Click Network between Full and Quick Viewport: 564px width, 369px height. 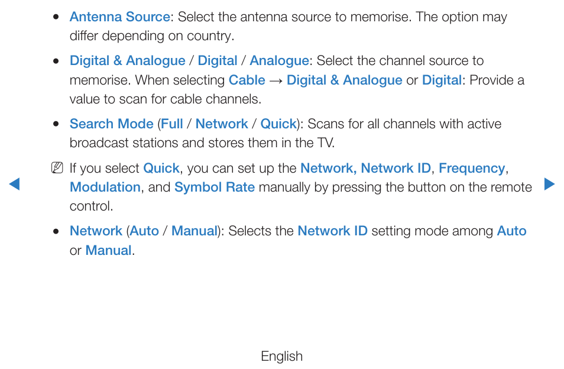click(222, 124)
